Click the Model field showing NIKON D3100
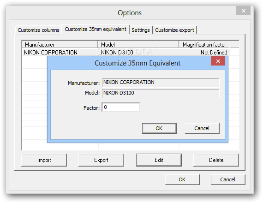Image resolution: width=263 pixels, height=203 pixels. click(x=161, y=93)
